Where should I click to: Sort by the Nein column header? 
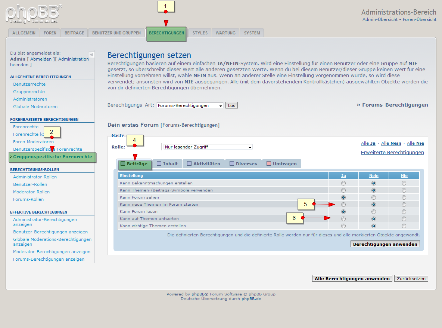[374, 176]
